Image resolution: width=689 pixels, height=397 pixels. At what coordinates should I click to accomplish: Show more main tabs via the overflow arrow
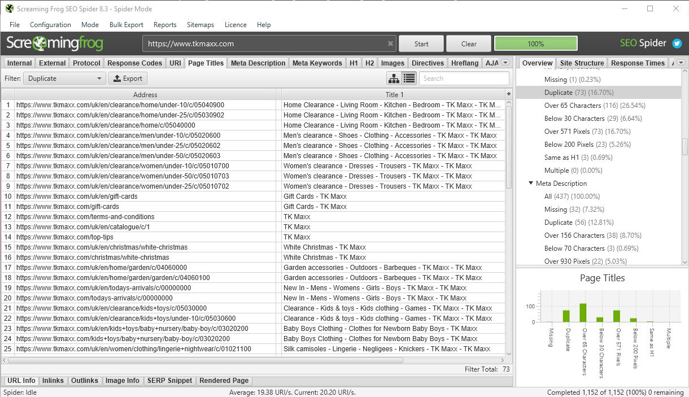click(505, 63)
